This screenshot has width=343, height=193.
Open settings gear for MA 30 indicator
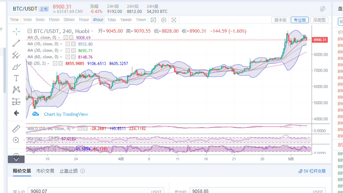click(68, 51)
